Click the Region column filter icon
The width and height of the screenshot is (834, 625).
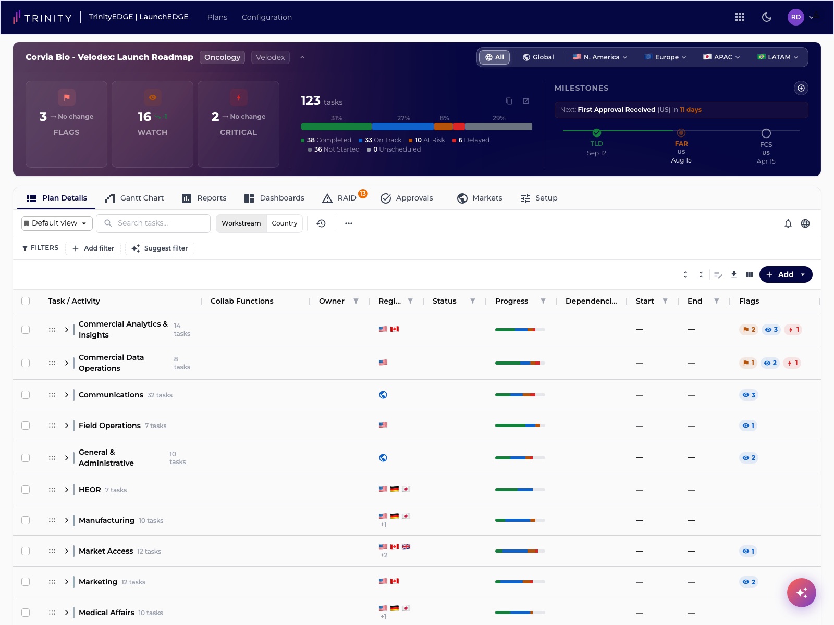[x=410, y=301]
